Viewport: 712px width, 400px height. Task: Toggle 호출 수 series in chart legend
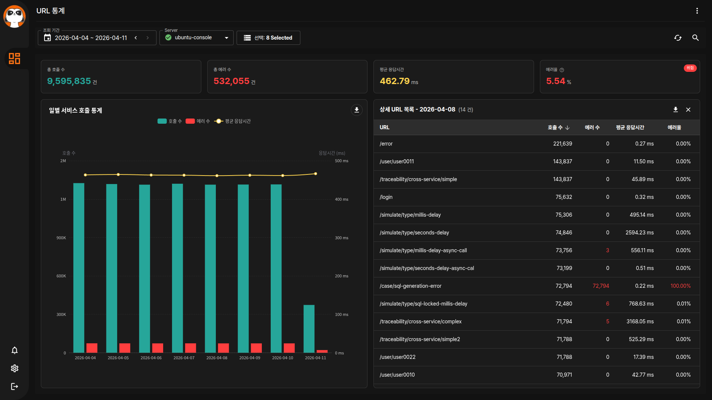click(169, 121)
